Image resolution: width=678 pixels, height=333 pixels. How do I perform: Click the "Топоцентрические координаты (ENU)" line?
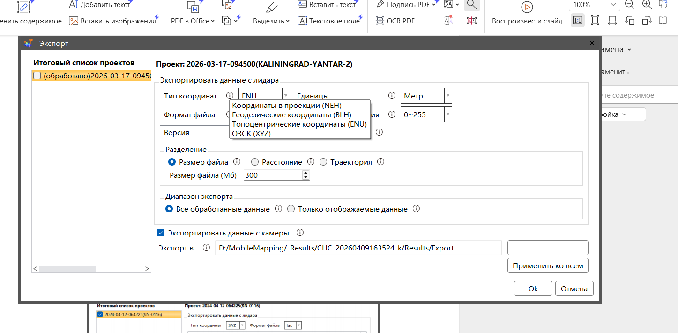[x=300, y=124]
